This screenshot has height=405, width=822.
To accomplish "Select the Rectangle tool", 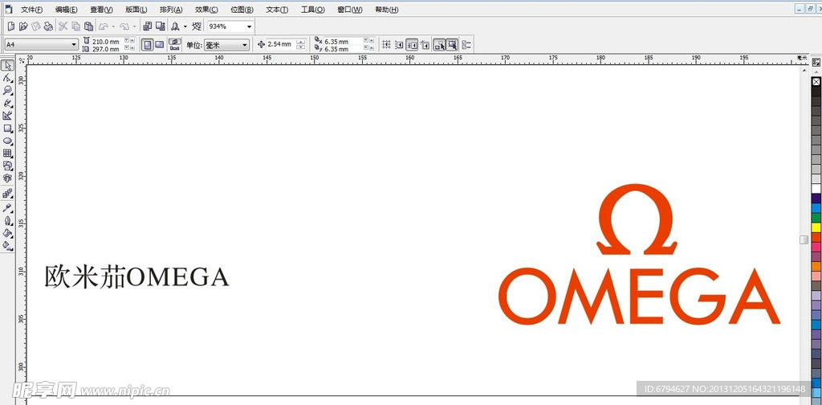I will pyautogui.click(x=7, y=129).
